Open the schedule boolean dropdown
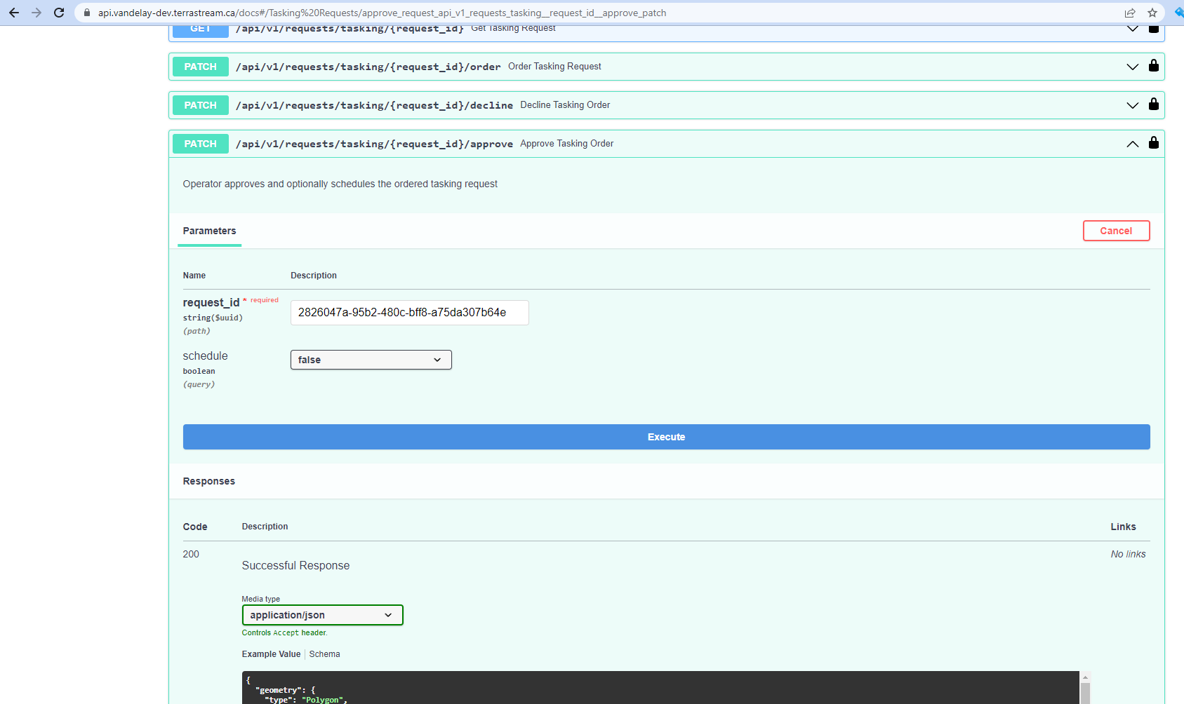This screenshot has width=1184, height=704. tap(371, 360)
